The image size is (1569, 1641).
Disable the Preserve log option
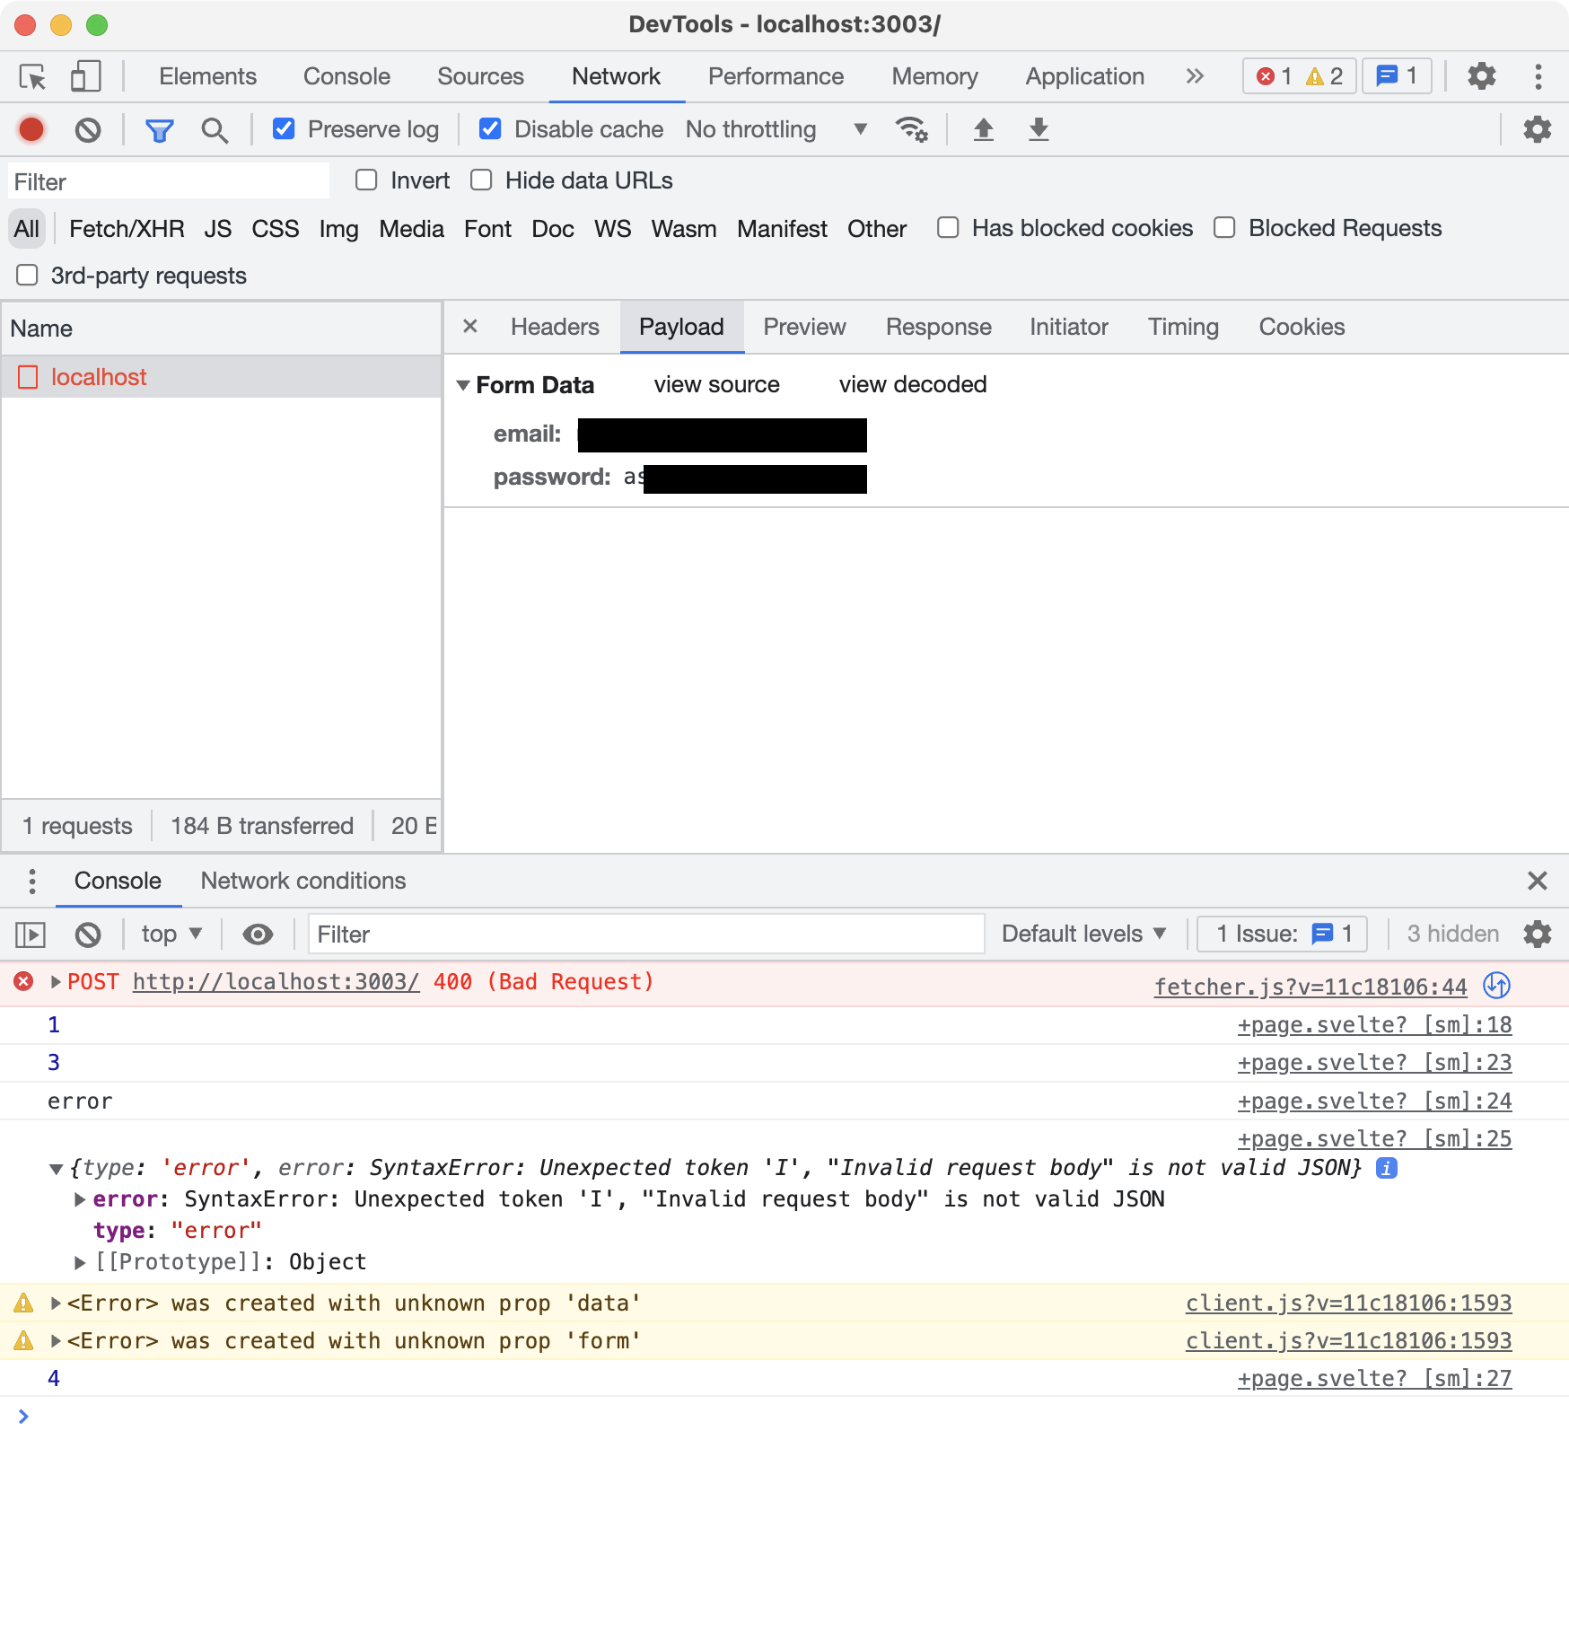[x=284, y=129]
